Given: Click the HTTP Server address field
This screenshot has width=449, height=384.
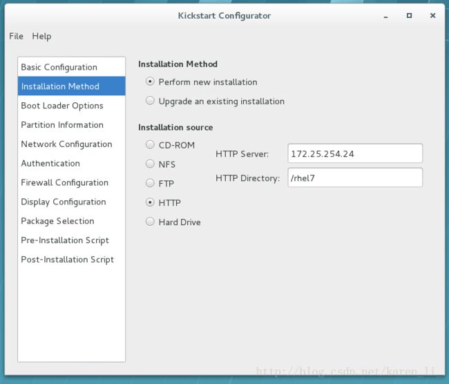Looking at the screenshot, I should (345, 153).
